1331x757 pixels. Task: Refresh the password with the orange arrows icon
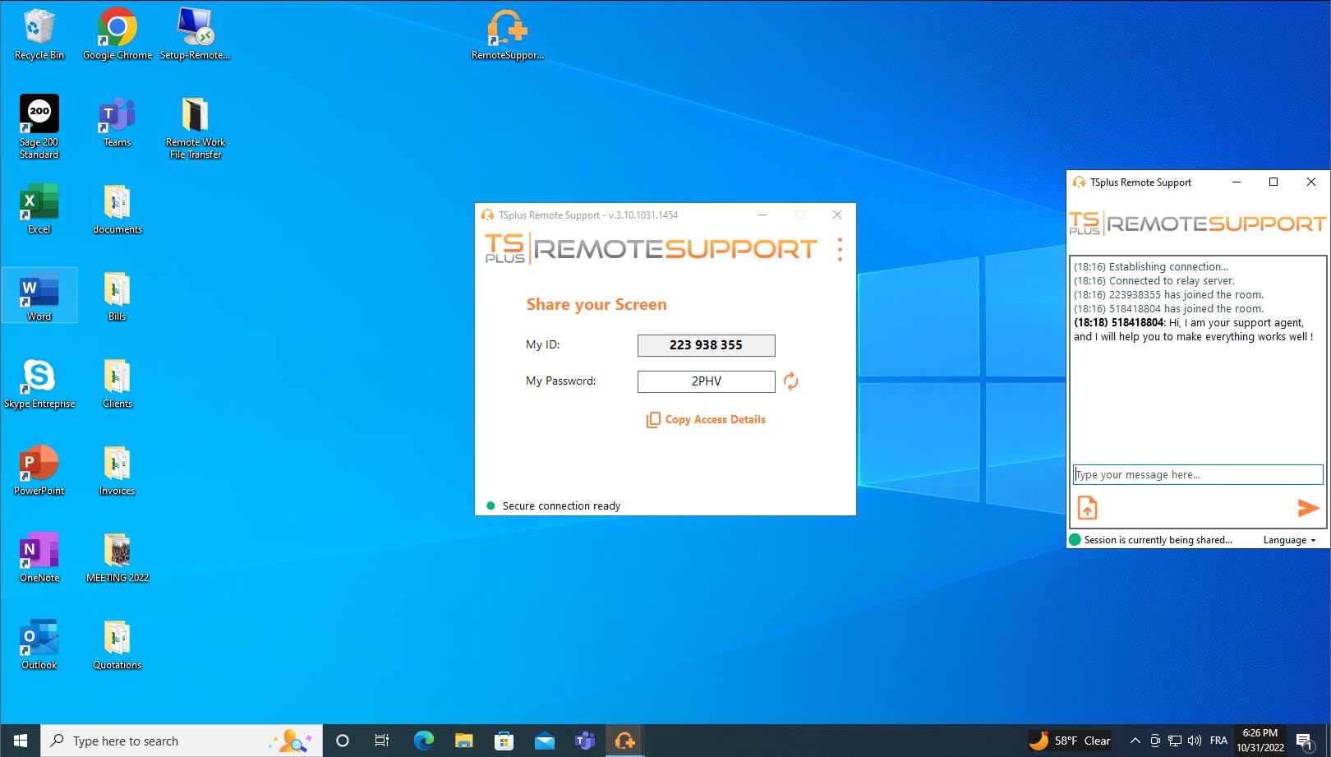point(790,381)
